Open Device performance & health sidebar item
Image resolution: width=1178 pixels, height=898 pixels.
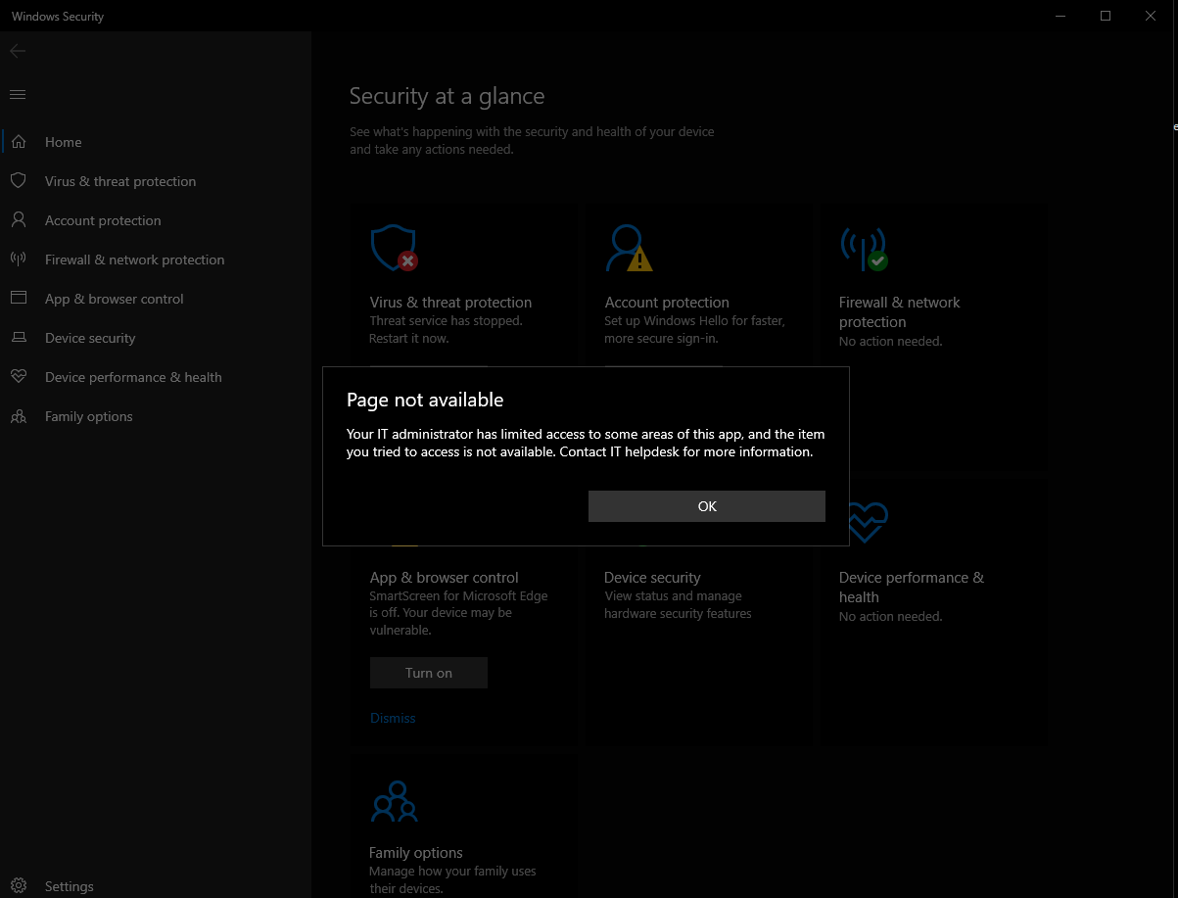[x=157, y=377]
